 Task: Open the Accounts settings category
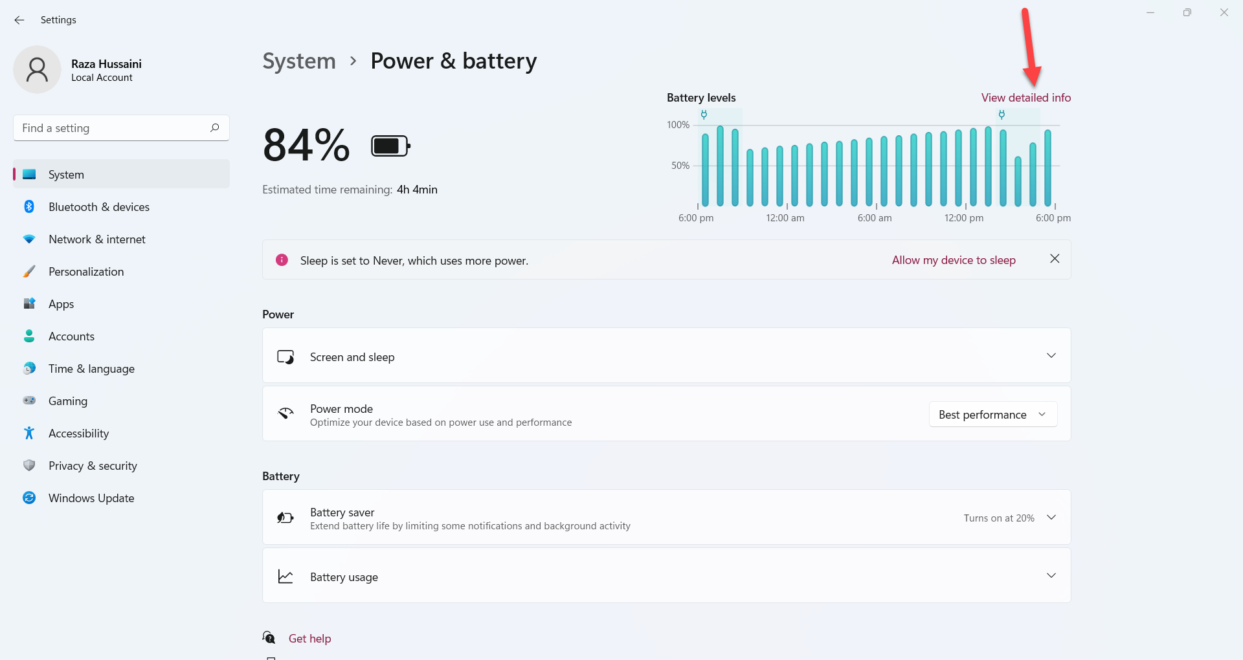click(71, 336)
